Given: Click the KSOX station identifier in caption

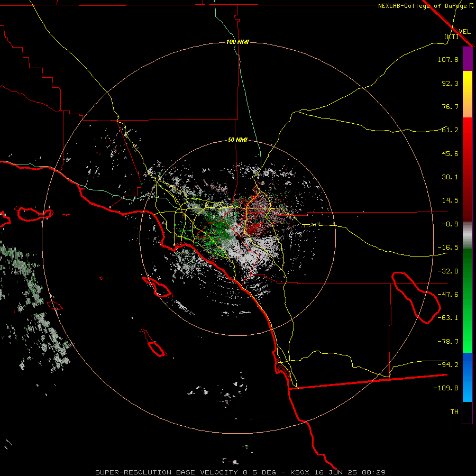Looking at the screenshot, I should 300,472.
